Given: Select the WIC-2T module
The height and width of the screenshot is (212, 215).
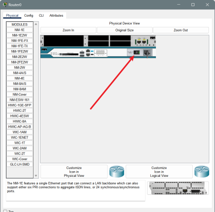Looking at the screenshot, I should tap(20, 154).
